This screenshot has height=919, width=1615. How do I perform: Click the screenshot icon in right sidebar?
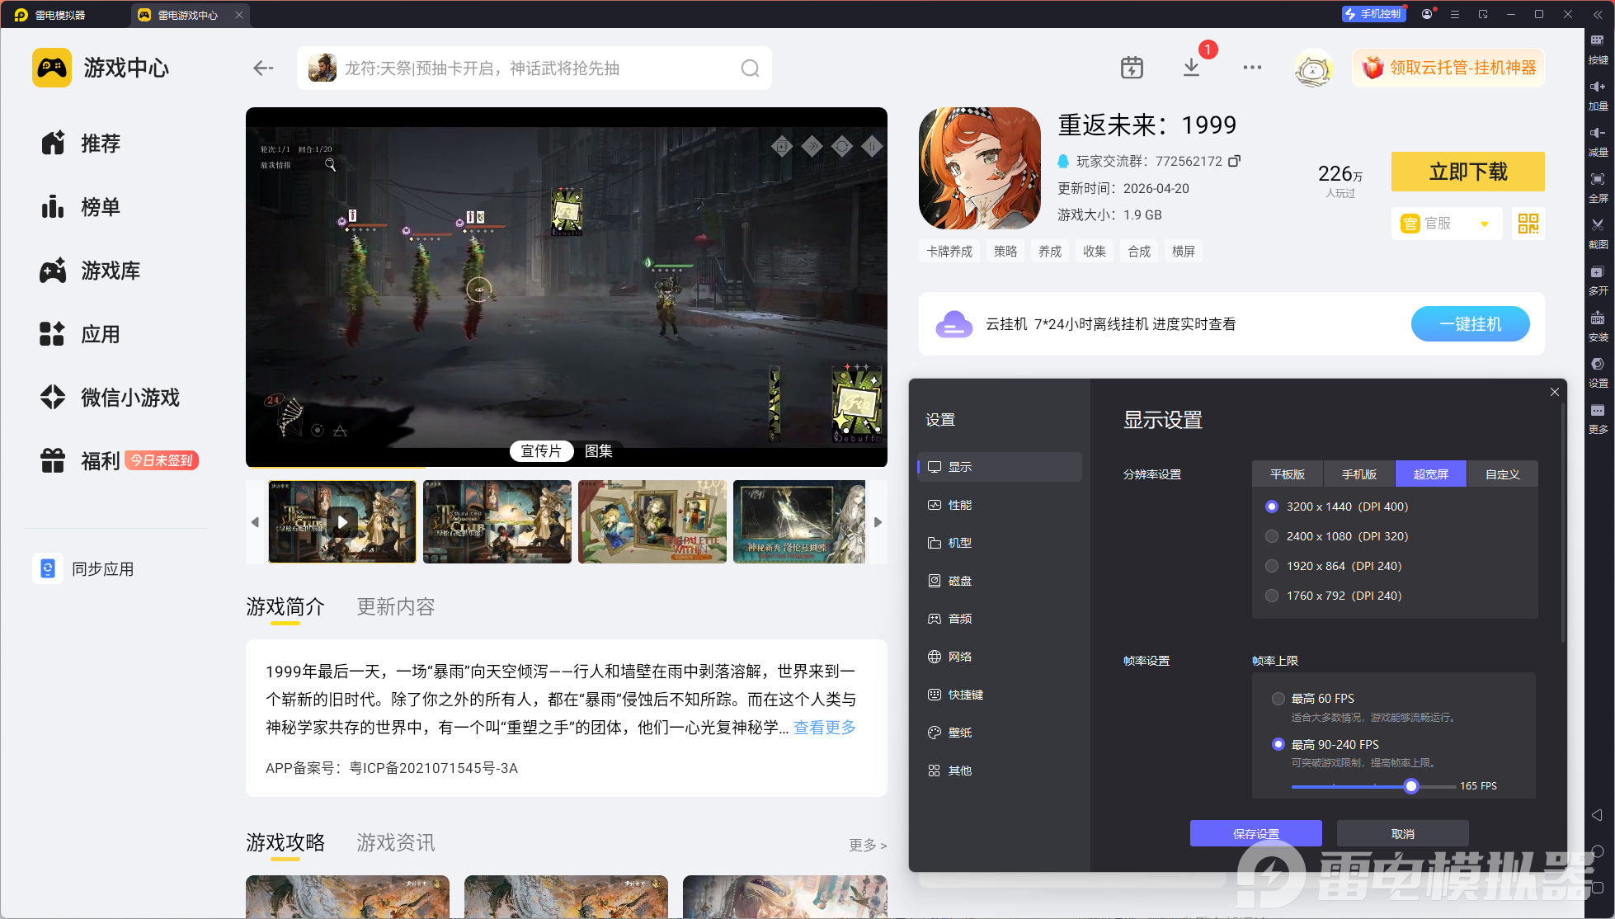[1598, 225]
